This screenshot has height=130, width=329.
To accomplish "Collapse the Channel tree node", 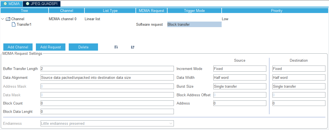I will pos(2,19).
